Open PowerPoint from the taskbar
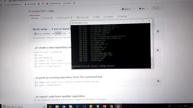This screenshot has height=108, width=193. click(x=105, y=106)
